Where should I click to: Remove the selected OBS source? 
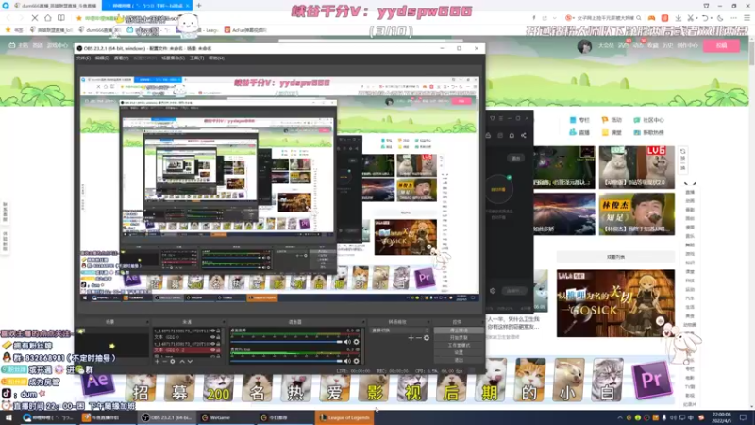[164, 362]
